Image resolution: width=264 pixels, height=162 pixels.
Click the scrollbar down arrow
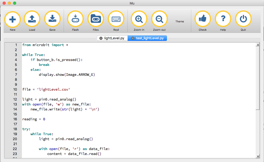(257, 157)
